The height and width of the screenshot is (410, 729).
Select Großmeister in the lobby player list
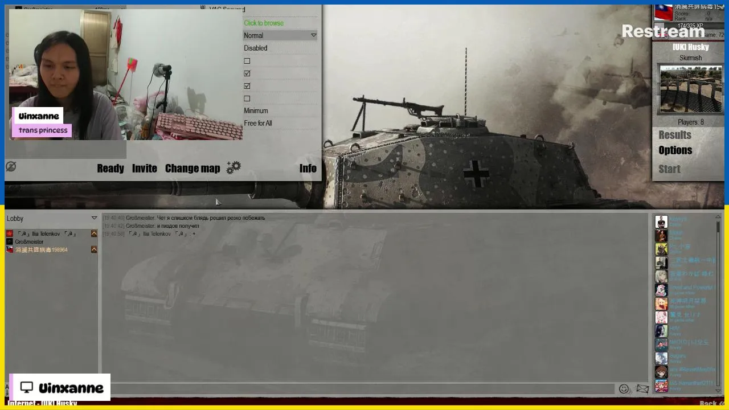[x=51, y=241]
